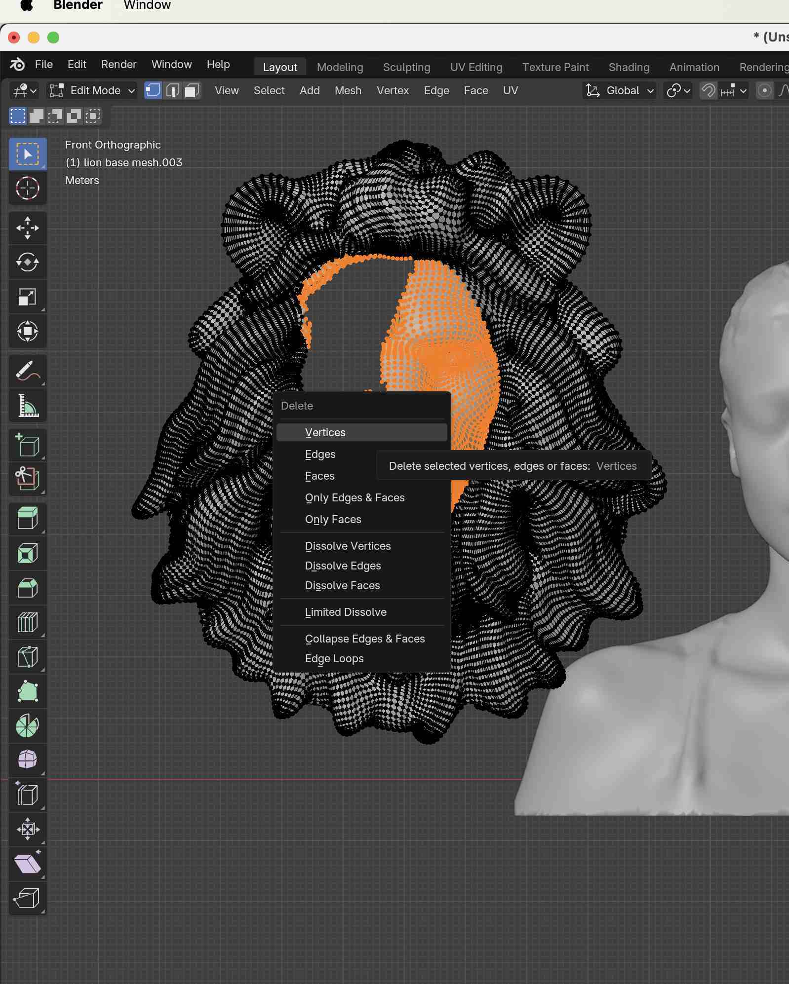The width and height of the screenshot is (789, 984).
Task: Activate the Shrink/Fatten tool
Action: (x=28, y=829)
